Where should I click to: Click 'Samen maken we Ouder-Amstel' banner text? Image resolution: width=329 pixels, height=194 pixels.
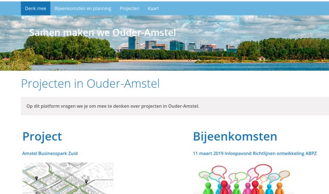(x=103, y=33)
